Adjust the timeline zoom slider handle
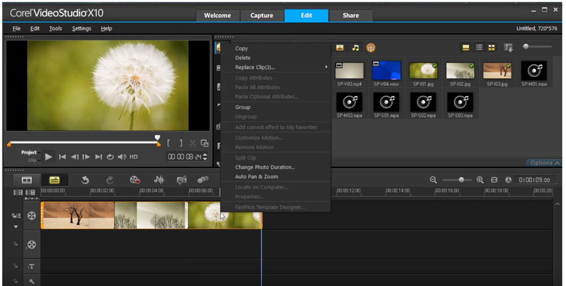This screenshot has height=286, width=566. (x=461, y=180)
